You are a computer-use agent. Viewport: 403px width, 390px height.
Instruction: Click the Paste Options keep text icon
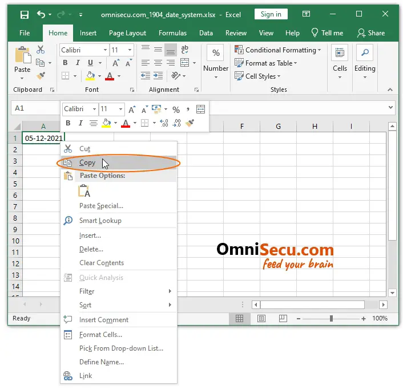coord(84,191)
